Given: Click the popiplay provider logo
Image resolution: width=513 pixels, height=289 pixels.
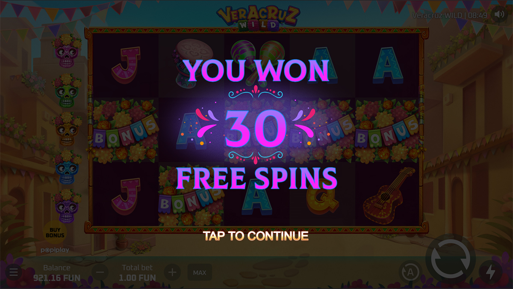Looking at the screenshot, I should click(x=55, y=250).
